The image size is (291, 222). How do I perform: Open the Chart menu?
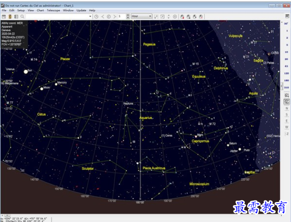click(40, 10)
